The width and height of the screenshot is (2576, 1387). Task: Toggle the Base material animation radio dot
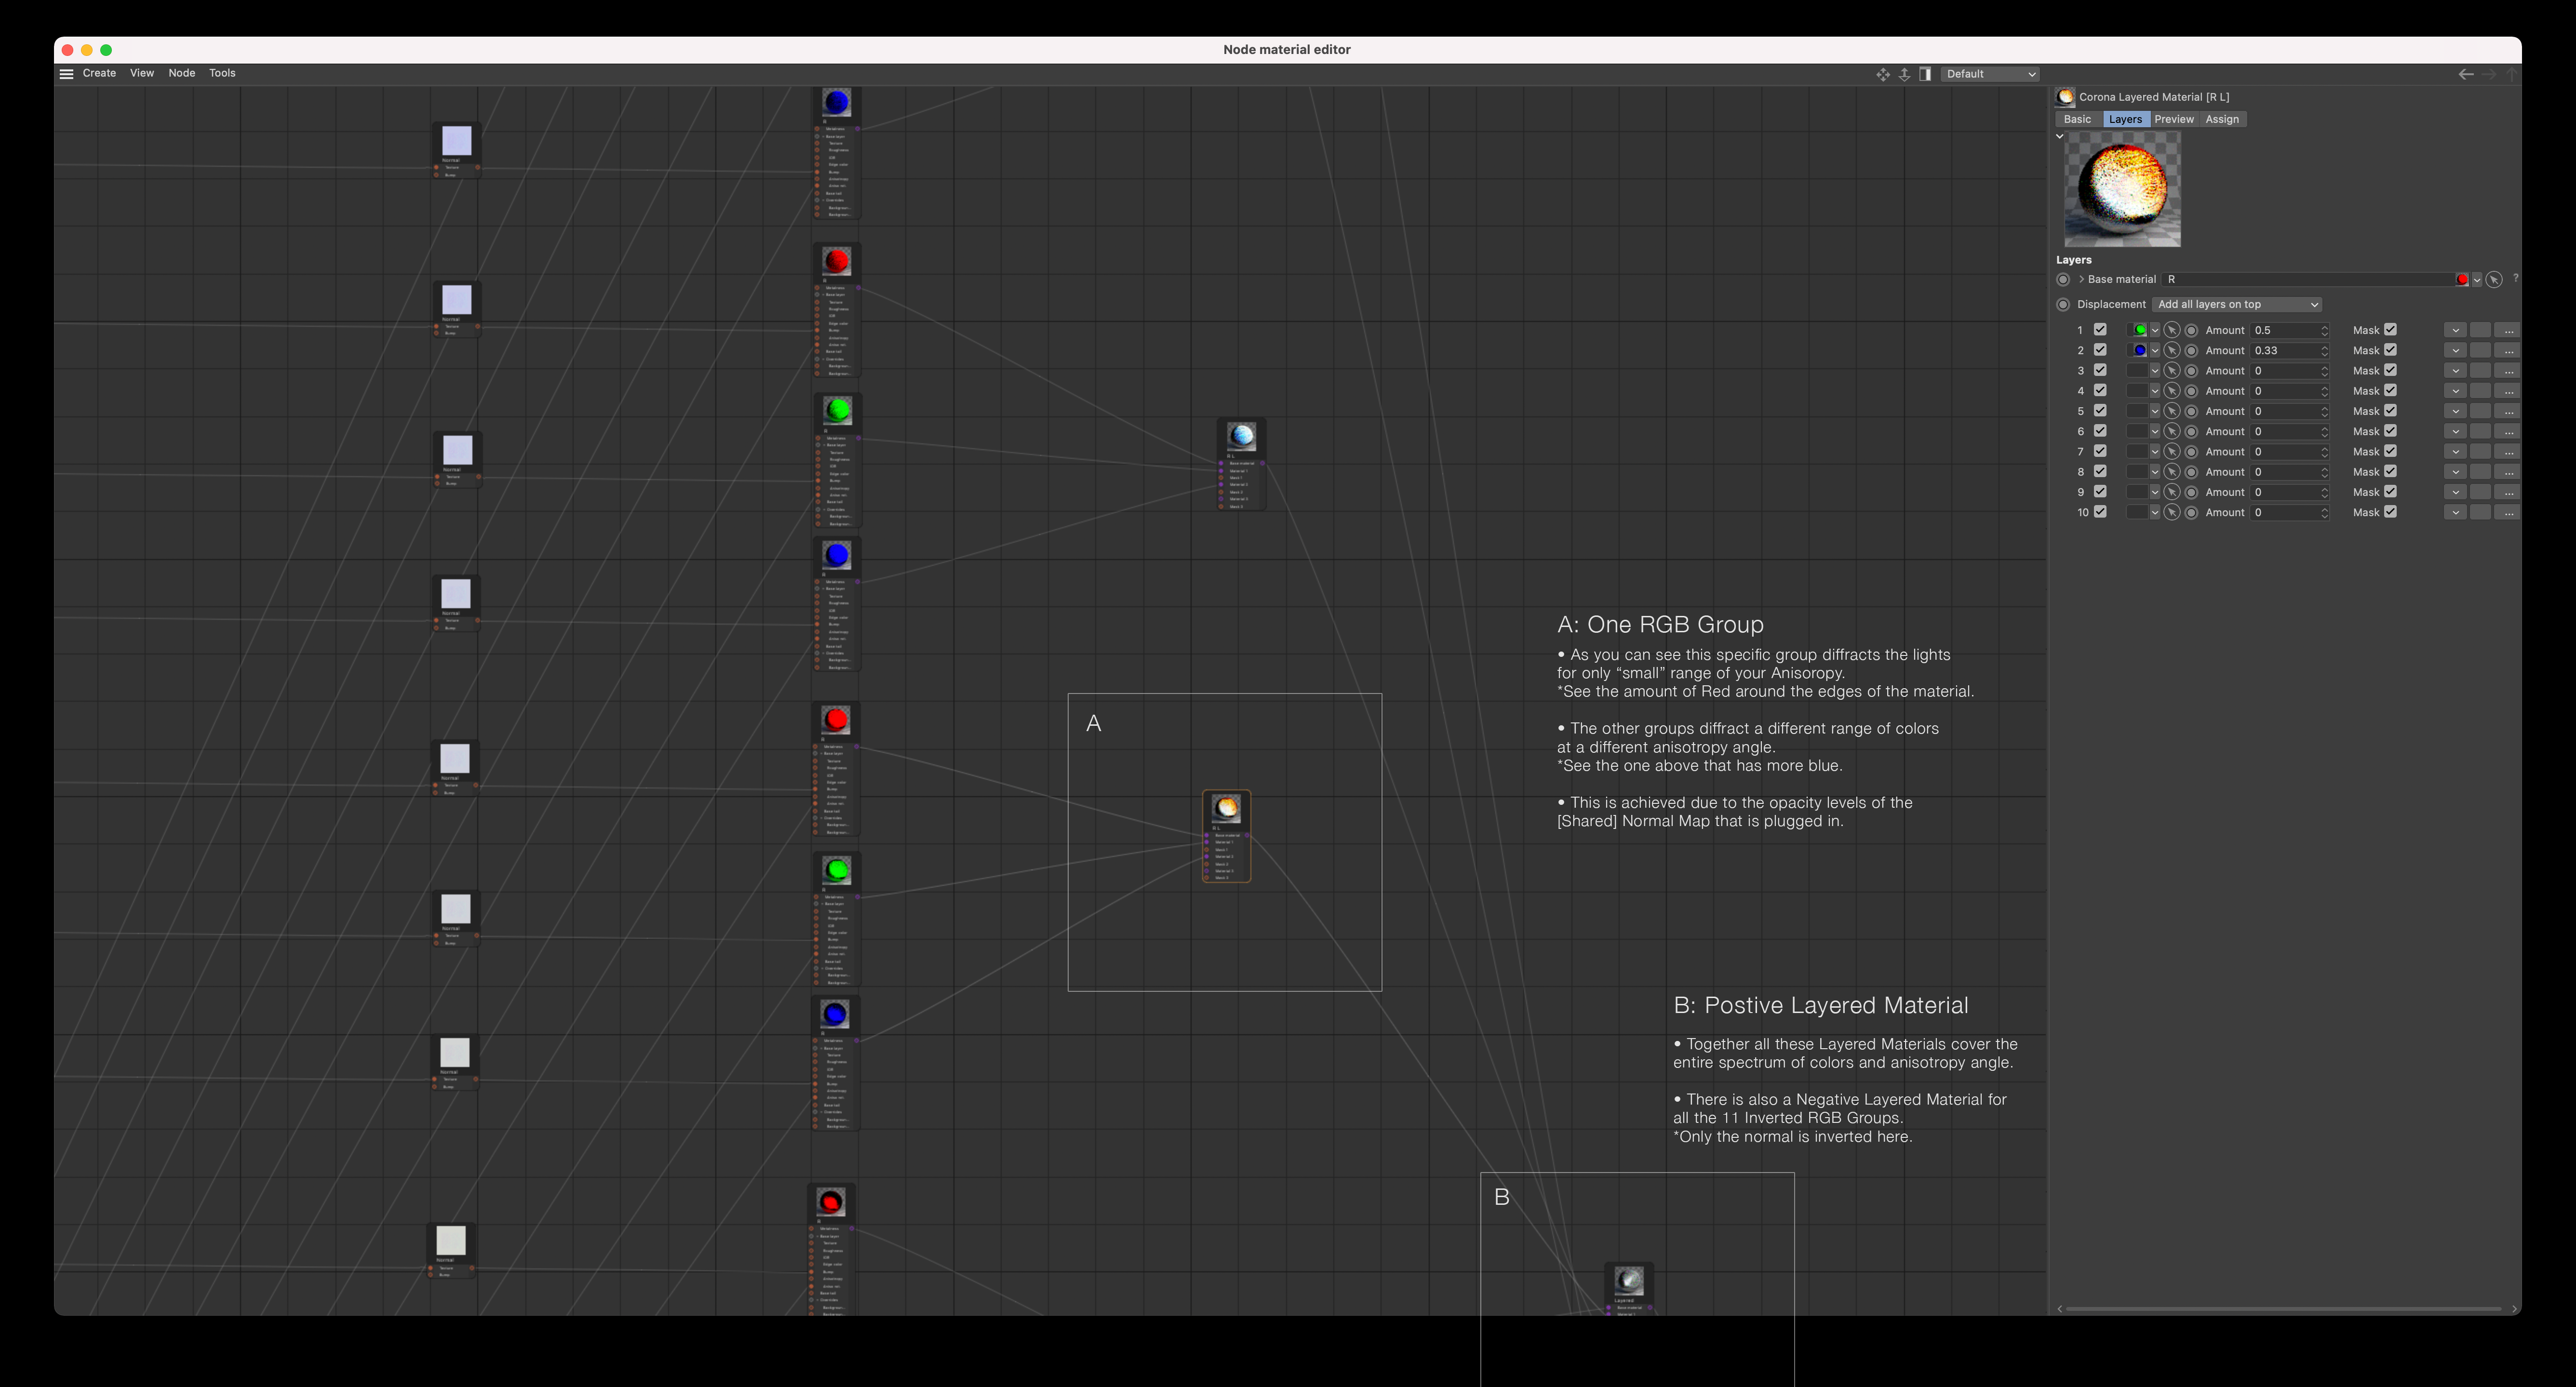click(2063, 279)
